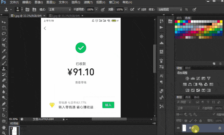
Task: Open the Opacity slider dropdown arrow
Action: [97, 9]
